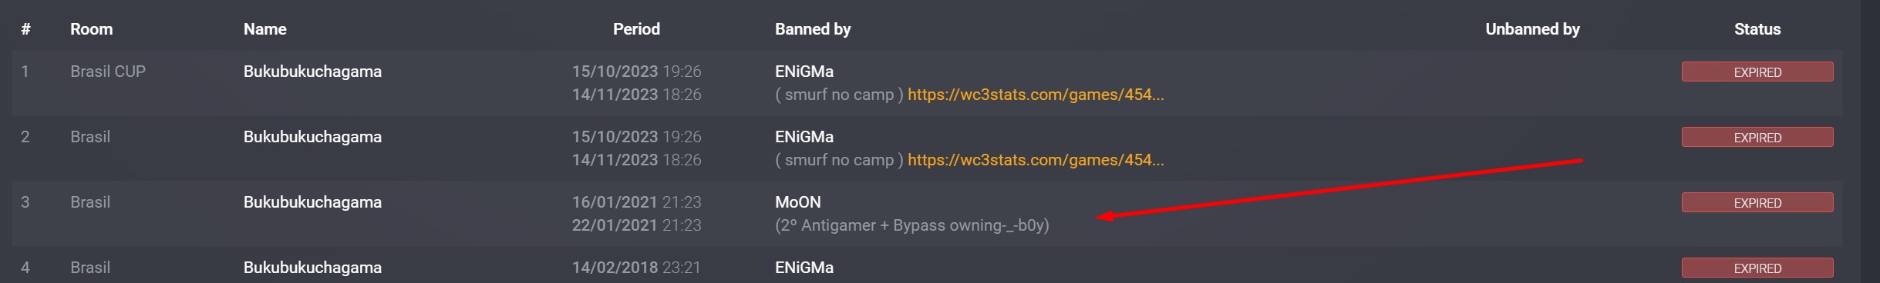Screen dimensions: 1880x283
Task: Click EXPIRED status badge in row 2
Action: pyautogui.click(x=1757, y=137)
